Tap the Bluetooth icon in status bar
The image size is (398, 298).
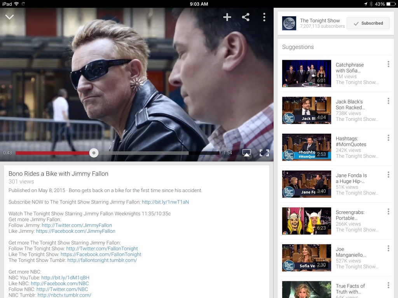(x=371, y=4)
